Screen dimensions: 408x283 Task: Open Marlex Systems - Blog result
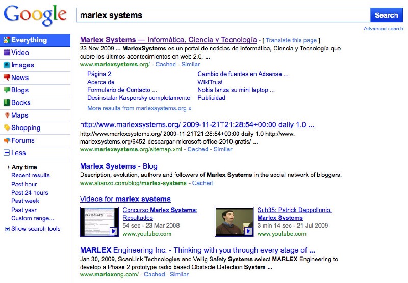coord(119,166)
